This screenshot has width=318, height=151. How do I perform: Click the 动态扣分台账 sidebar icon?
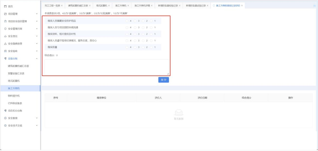tap(6, 111)
